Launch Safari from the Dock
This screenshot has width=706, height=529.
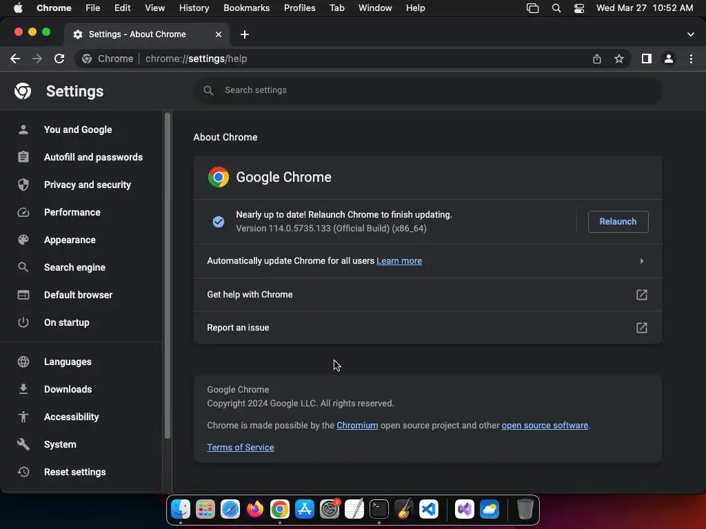(230, 509)
